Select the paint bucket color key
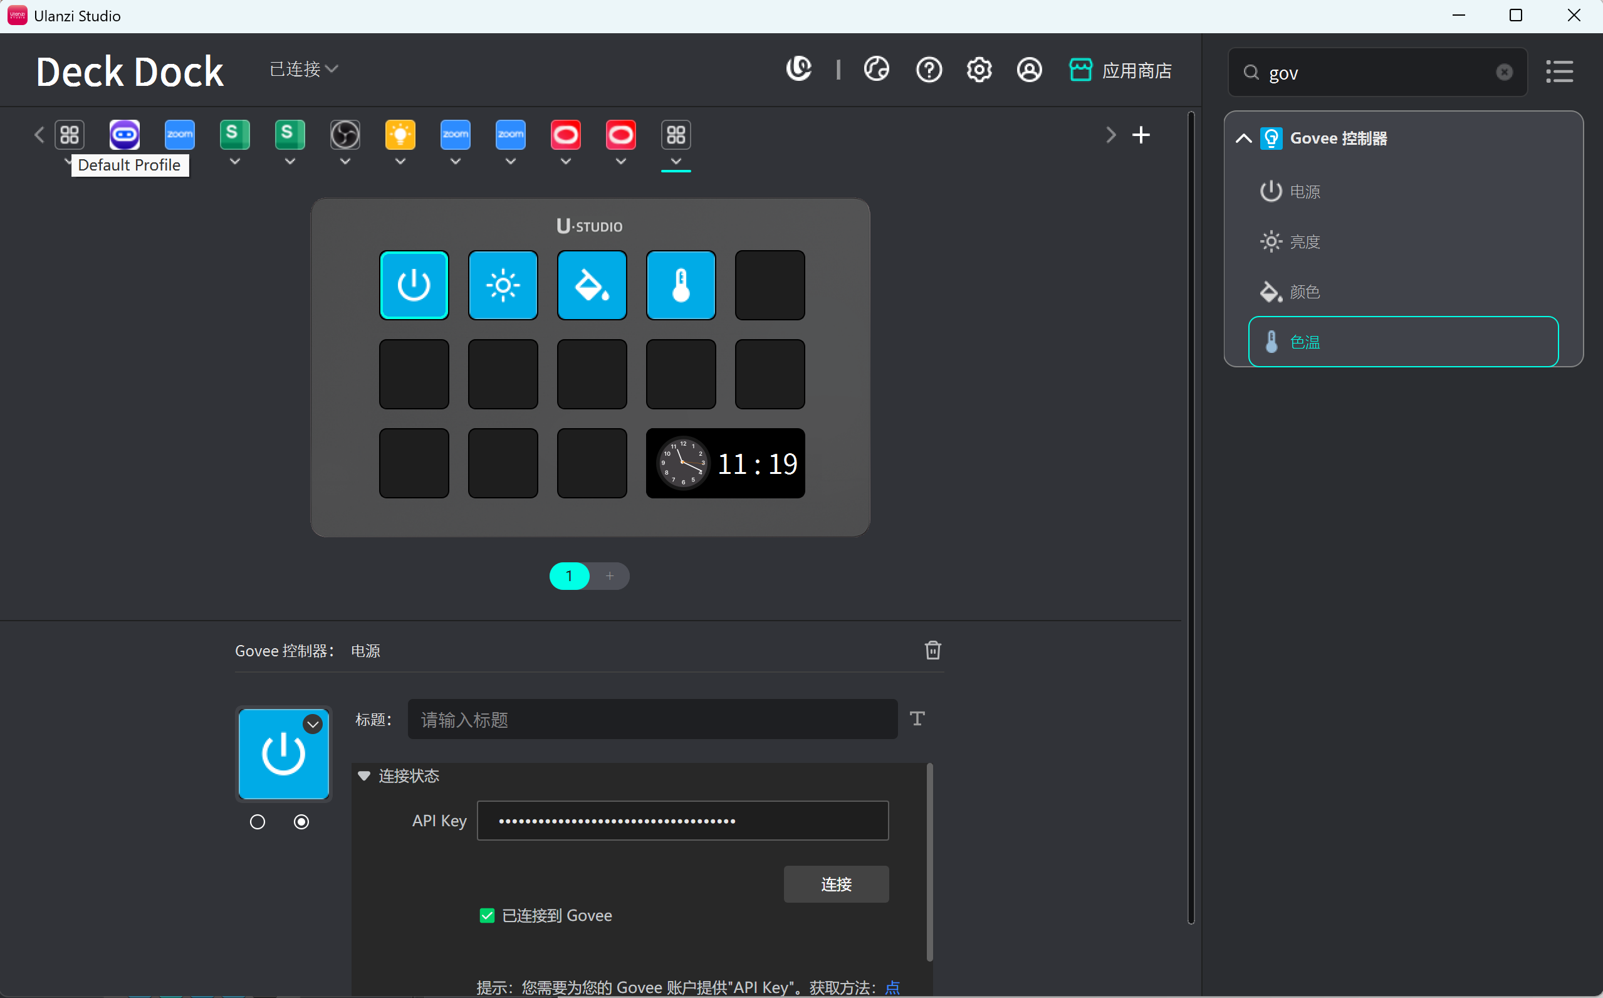 592,285
